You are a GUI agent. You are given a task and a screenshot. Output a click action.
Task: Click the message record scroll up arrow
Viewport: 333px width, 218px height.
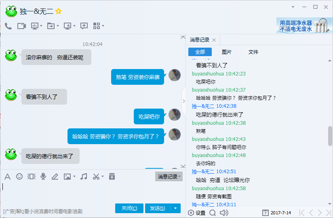(330, 61)
